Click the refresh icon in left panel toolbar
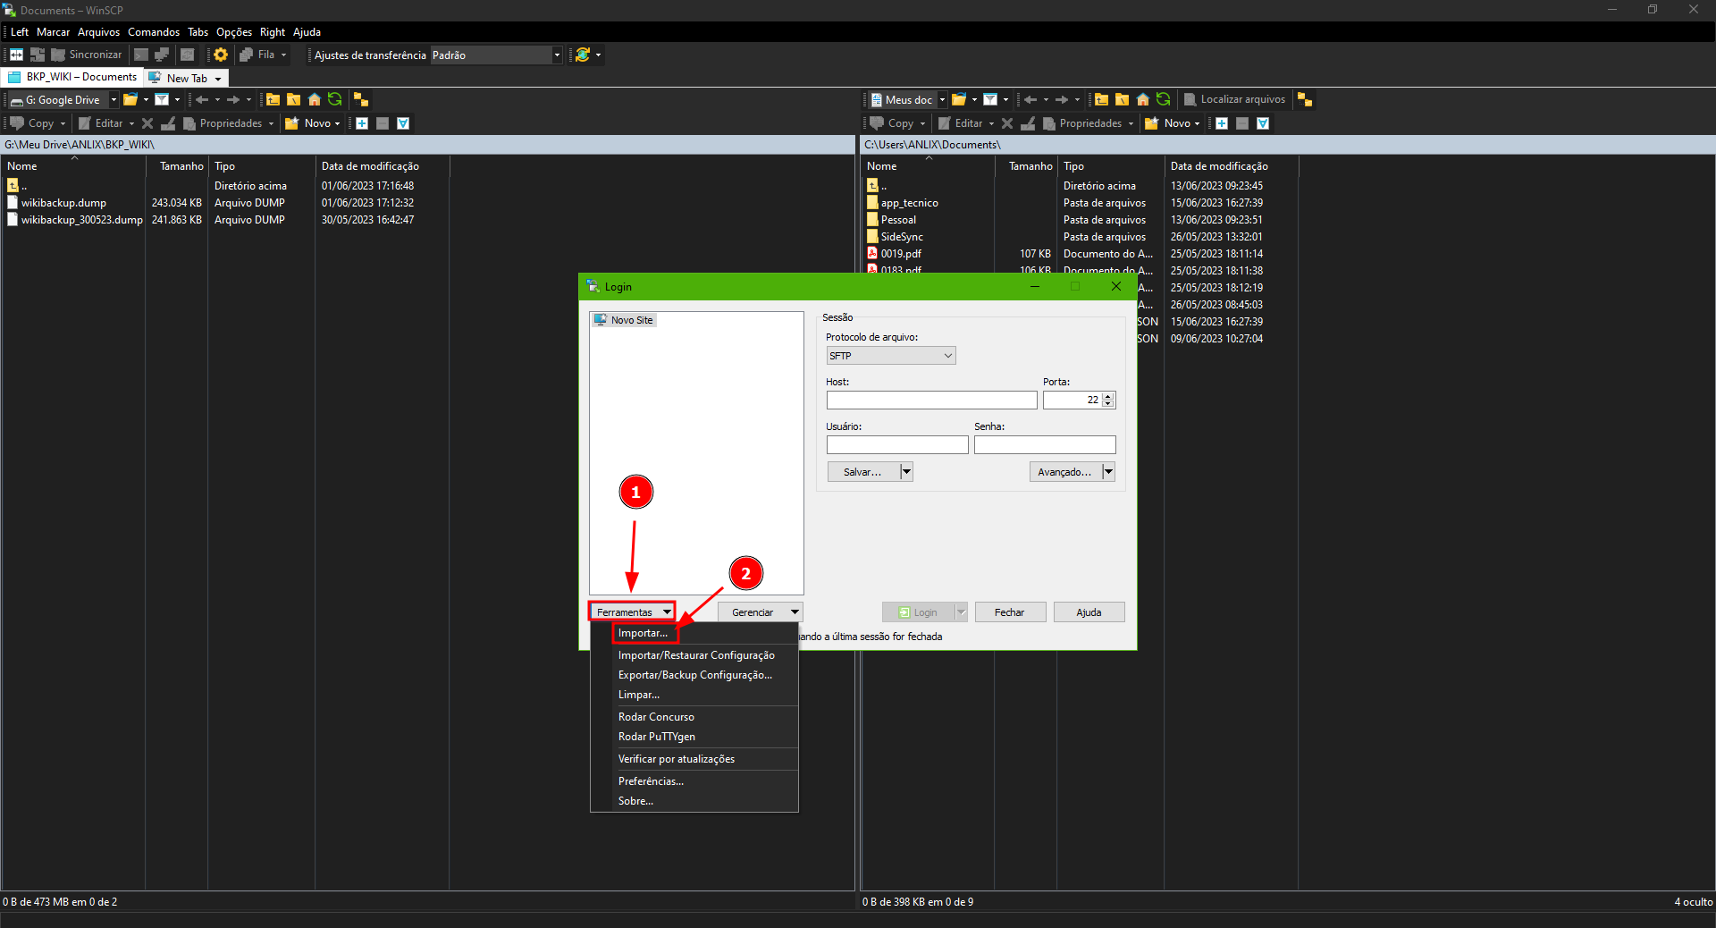The image size is (1716, 928). 334,99
